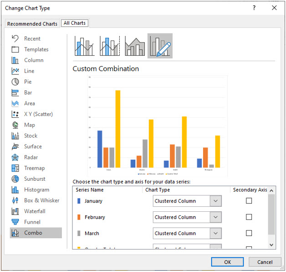
Task: Choose the Area chart icon
Action: coord(15,103)
